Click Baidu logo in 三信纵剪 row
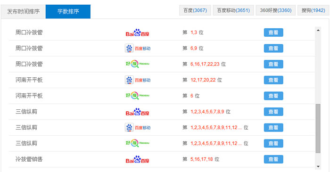 [137, 112]
